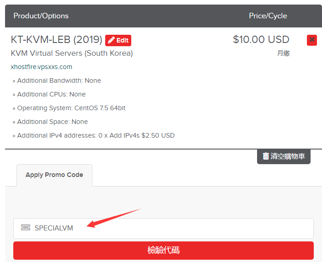
Task: Click the 月繳 billing cycle label
Action: coord(283,53)
